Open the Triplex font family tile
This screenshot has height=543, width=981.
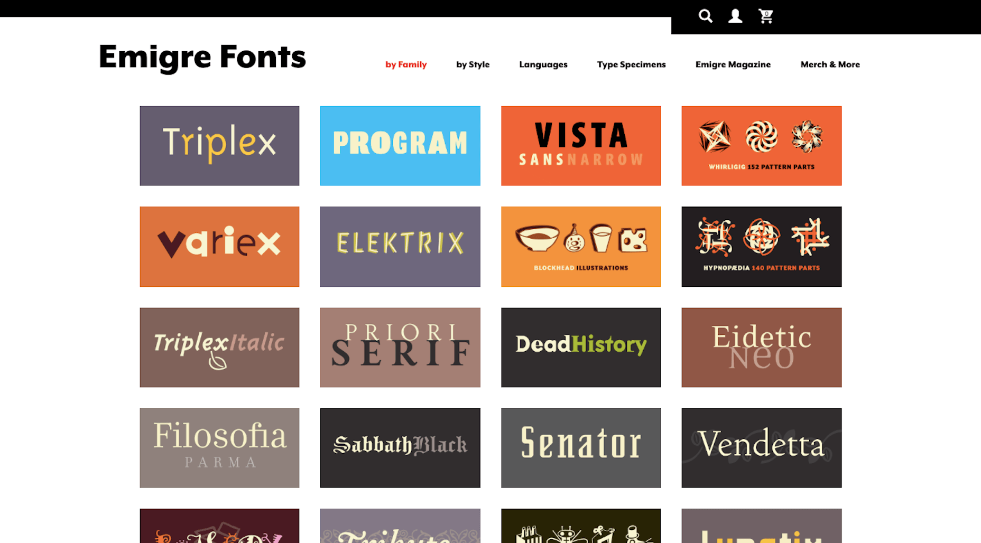tap(219, 146)
